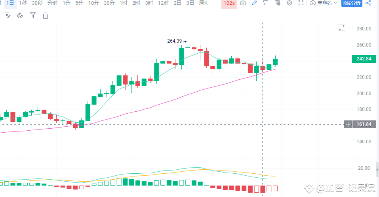Click the 260.00 axis label
The width and height of the screenshot is (379, 197).
coord(364,45)
